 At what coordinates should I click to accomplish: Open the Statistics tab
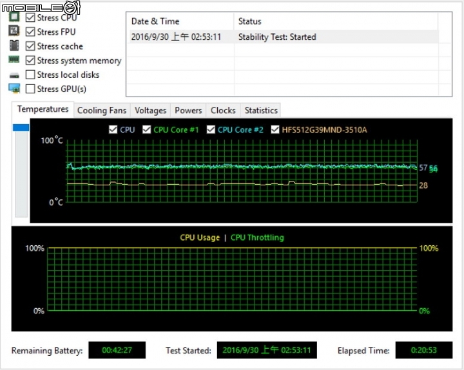[261, 111]
